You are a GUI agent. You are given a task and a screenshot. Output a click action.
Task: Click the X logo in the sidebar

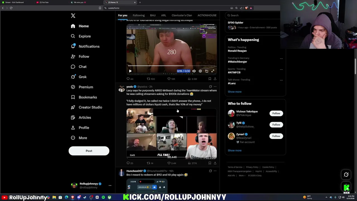point(73,16)
